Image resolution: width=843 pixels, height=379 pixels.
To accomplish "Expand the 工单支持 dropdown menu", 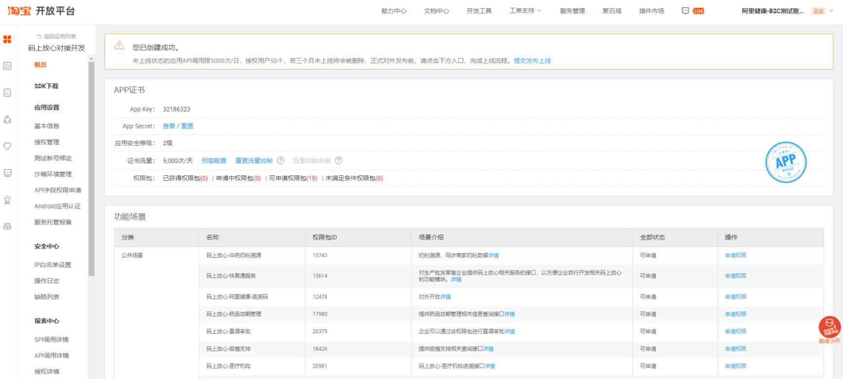I will (x=525, y=11).
